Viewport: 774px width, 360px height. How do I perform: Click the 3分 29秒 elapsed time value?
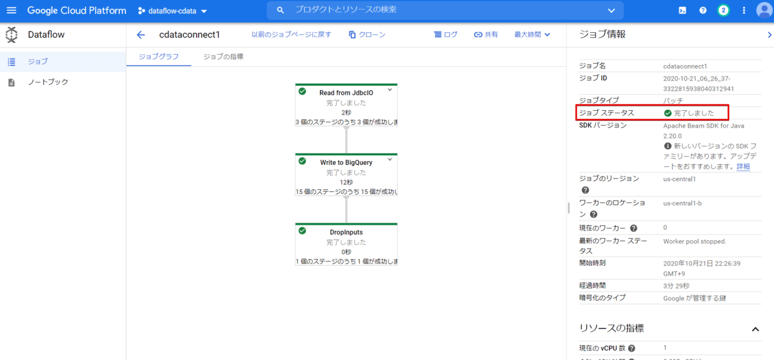point(676,285)
